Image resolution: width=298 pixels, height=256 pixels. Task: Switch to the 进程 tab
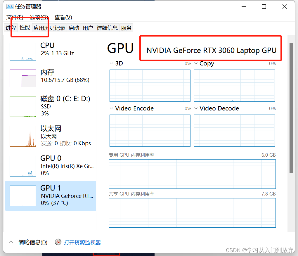pyautogui.click(x=11, y=28)
